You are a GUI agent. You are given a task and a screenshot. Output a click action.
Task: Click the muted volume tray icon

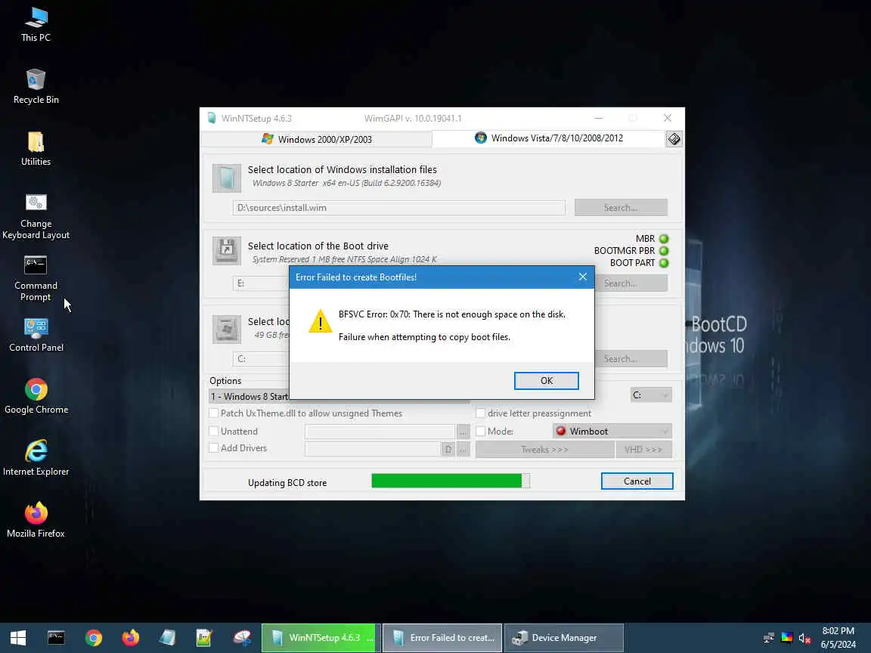tap(804, 638)
